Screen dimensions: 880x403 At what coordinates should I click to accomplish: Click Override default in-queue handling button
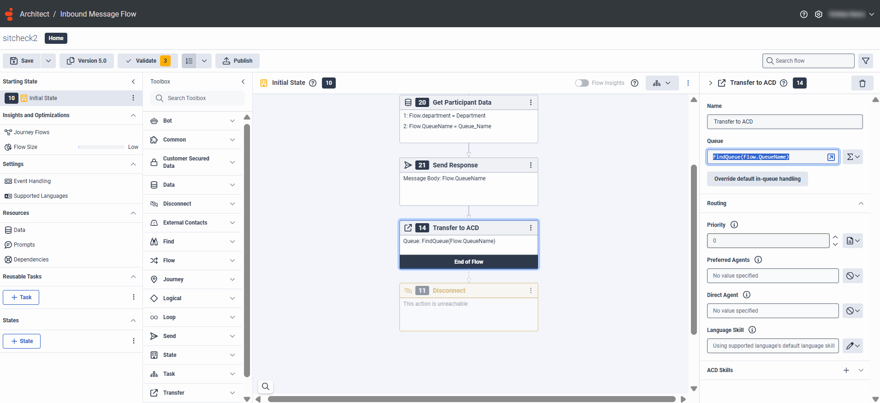pyautogui.click(x=757, y=179)
